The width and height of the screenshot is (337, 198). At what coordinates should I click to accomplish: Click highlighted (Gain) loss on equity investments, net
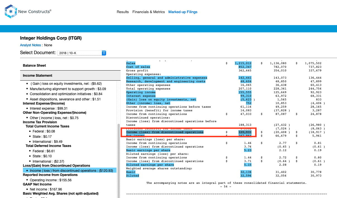click(161, 100)
